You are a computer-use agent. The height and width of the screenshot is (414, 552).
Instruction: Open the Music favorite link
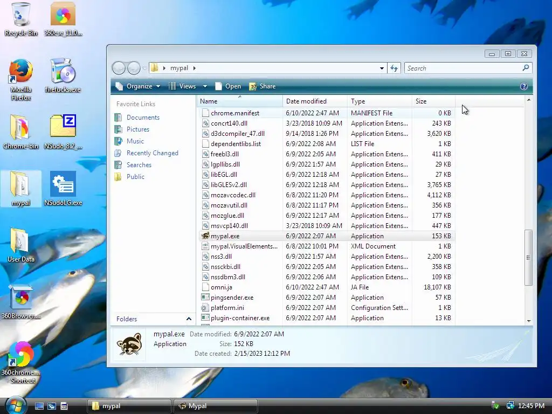pyautogui.click(x=135, y=141)
